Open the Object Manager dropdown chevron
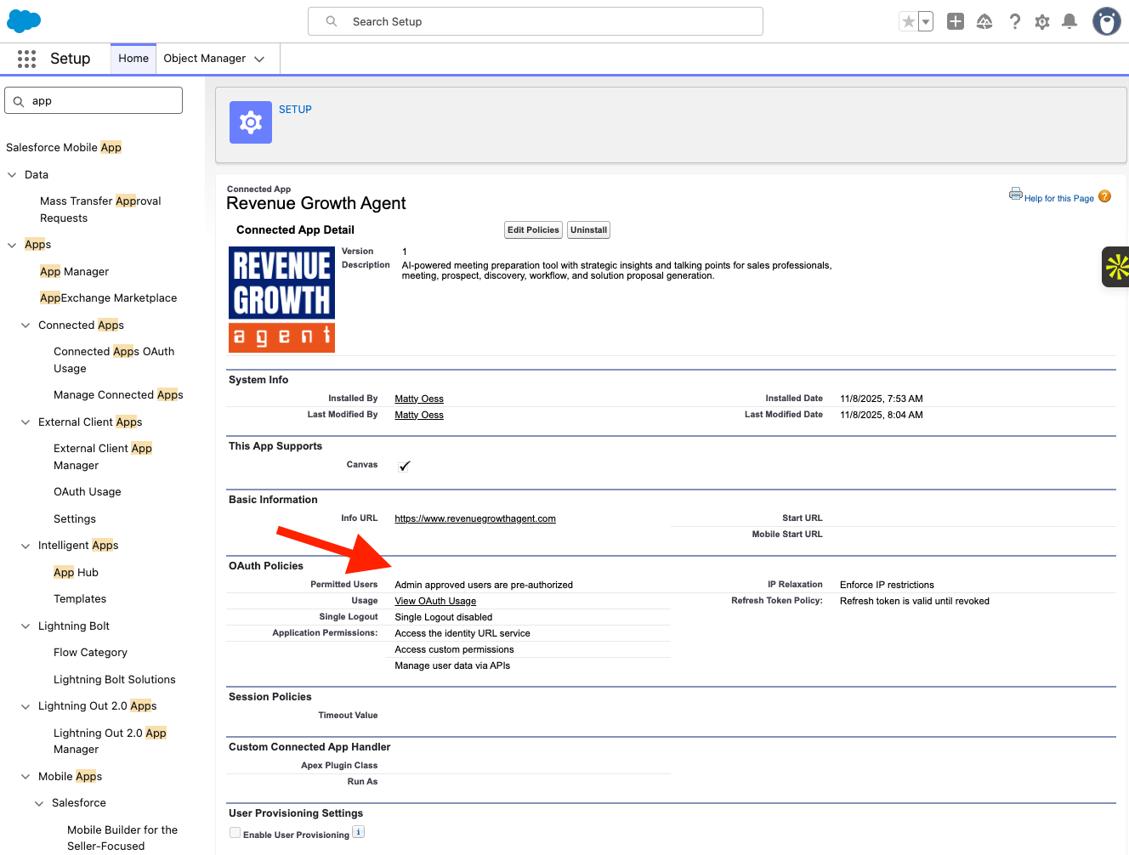 [260, 59]
